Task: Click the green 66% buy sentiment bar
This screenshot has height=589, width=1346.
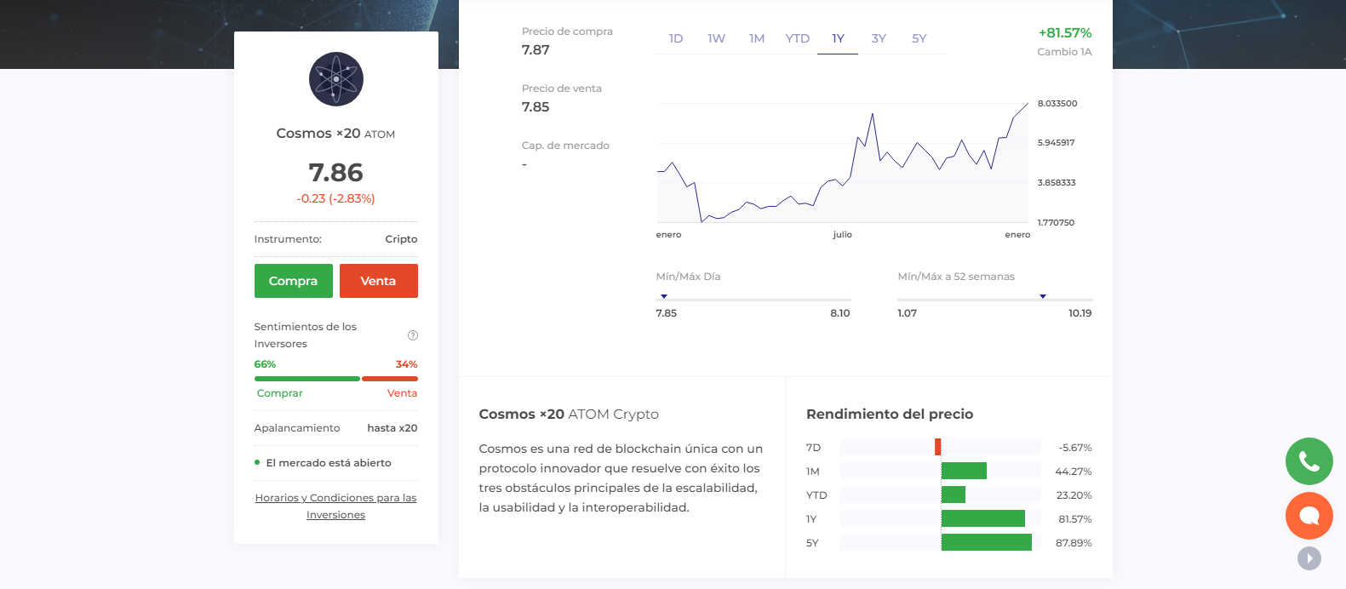Action: point(307,379)
